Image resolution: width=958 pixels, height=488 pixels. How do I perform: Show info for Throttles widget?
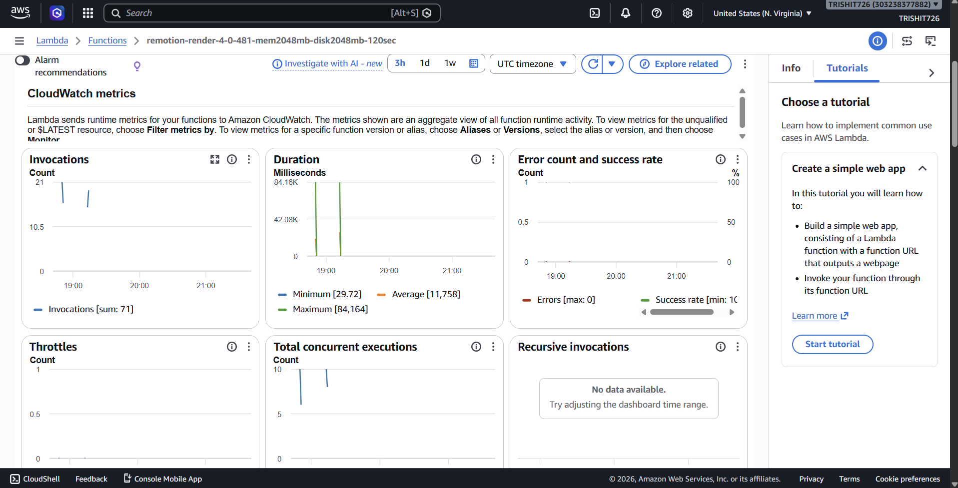coord(232,347)
